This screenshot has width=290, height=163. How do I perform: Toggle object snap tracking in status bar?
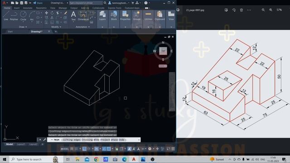click(x=104, y=149)
